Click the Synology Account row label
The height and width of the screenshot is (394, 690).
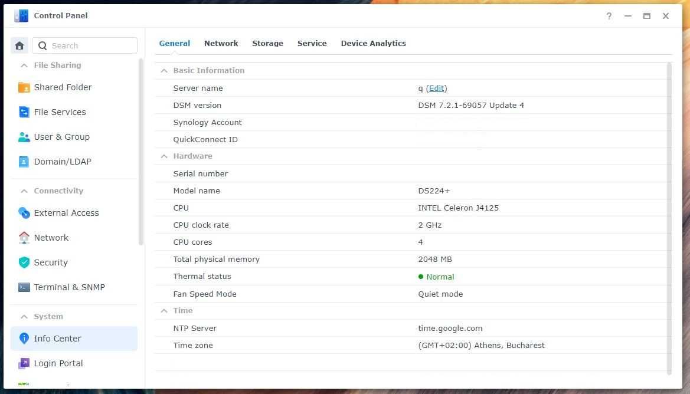pyautogui.click(x=207, y=122)
